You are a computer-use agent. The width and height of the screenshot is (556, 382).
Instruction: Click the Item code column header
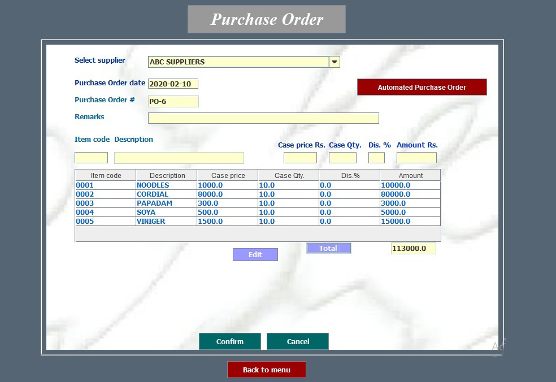pos(106,175)
